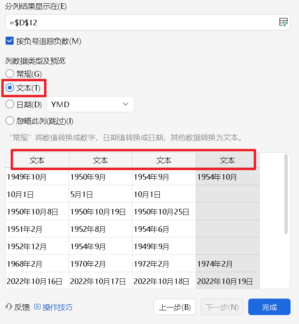299x324 pixels.
Task: Click cell 1970年2月 in preview
Action: point(101,264)
